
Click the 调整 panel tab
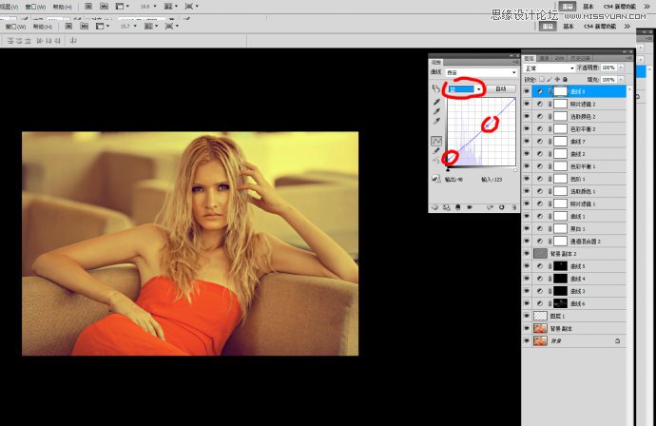point(436,62)
